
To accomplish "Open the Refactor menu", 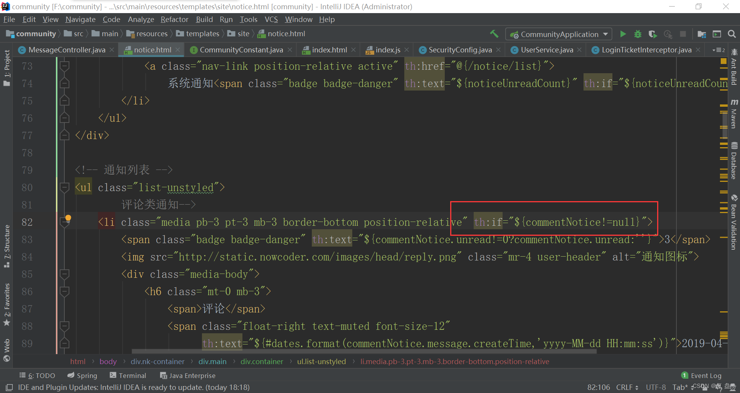I will click(174, 19).
